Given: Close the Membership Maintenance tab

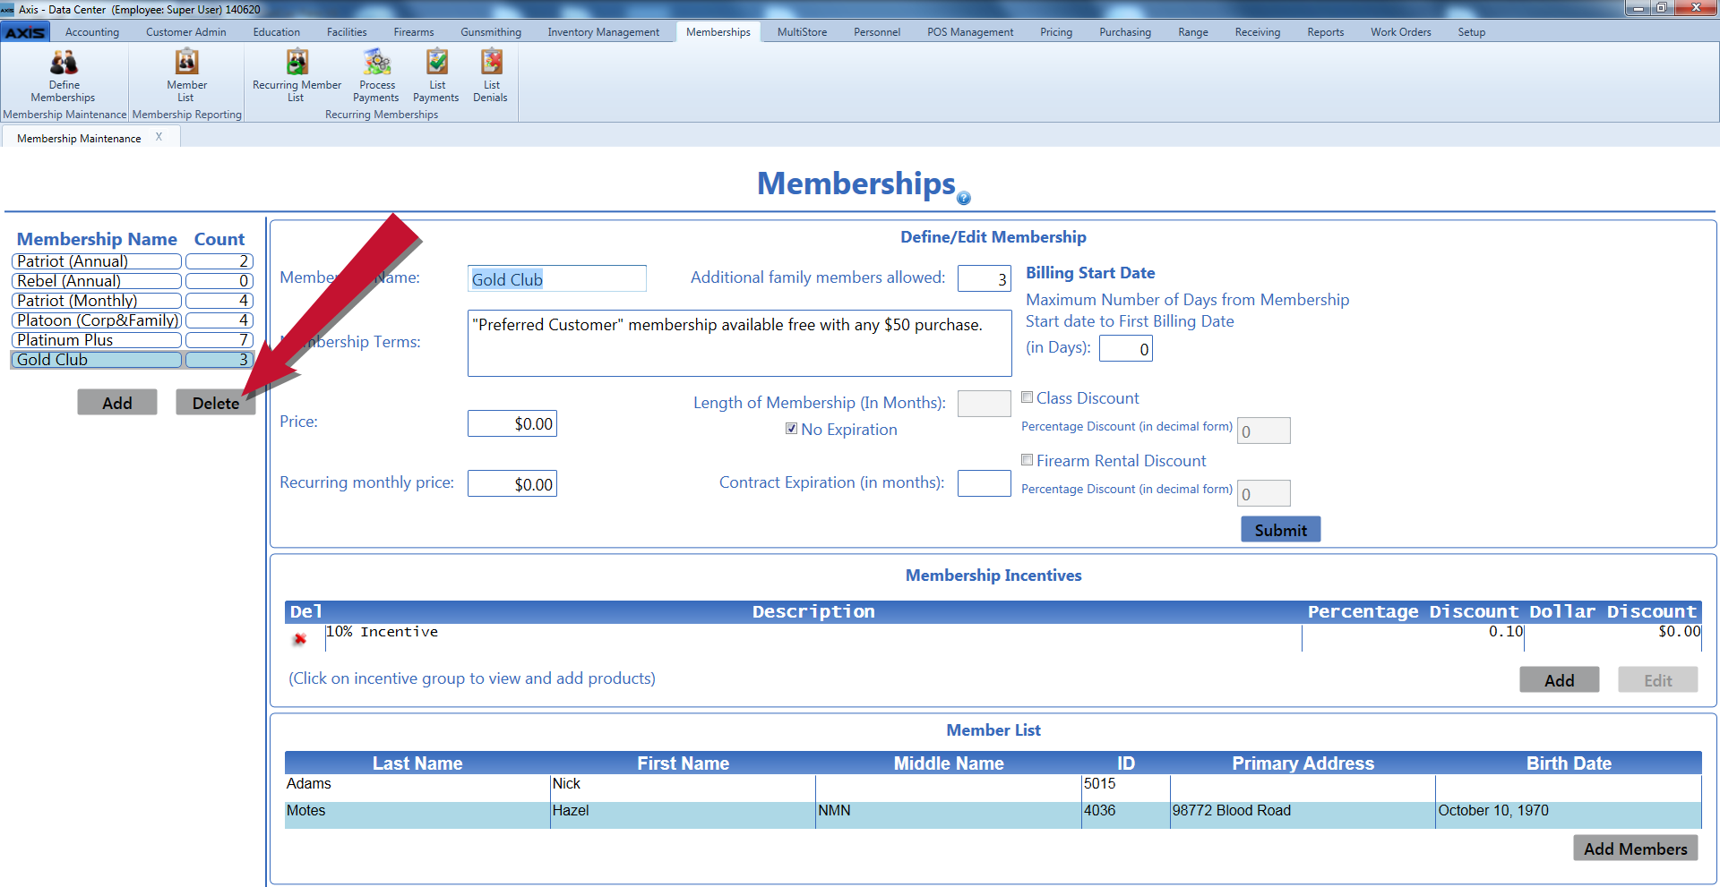Looking at the screenshot, I should tap(159, 137).
